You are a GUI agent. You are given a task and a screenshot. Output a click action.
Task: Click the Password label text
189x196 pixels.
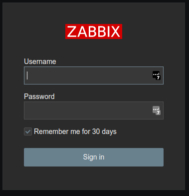[x=39, y=96]
